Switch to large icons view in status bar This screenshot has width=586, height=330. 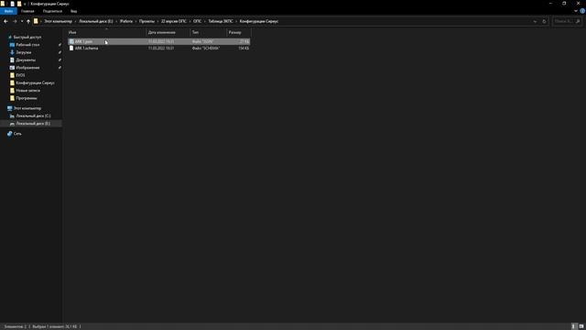tap(581, 326)
